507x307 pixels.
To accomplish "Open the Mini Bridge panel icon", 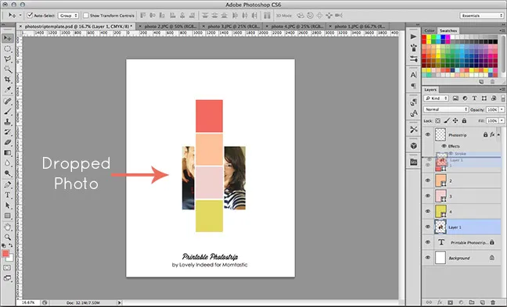I will point(413,162).
